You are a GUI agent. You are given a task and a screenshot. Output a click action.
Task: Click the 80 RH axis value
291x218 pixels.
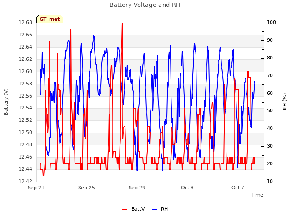click(270, 58)
